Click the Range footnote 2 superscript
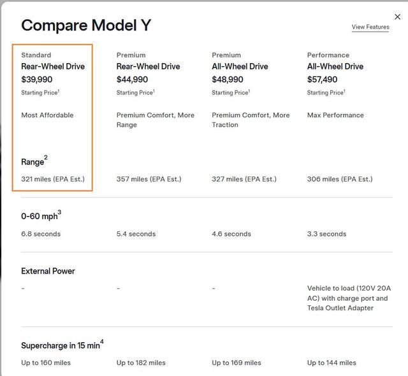The image size is (408, 376). click(46, 157)
